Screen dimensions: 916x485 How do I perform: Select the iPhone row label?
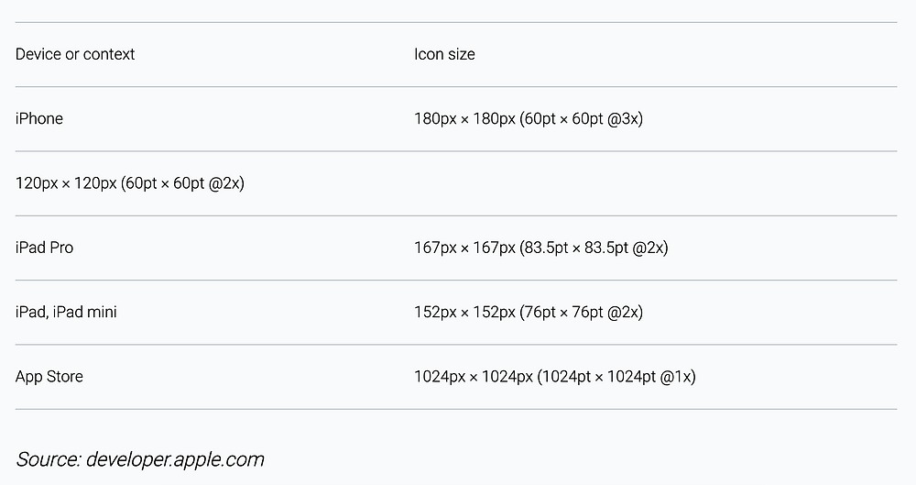(39, 119)
